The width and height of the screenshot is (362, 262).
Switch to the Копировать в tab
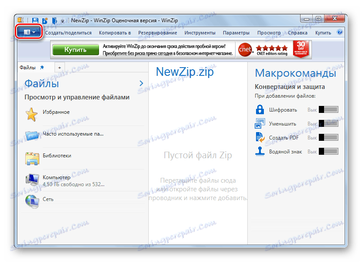115,33
